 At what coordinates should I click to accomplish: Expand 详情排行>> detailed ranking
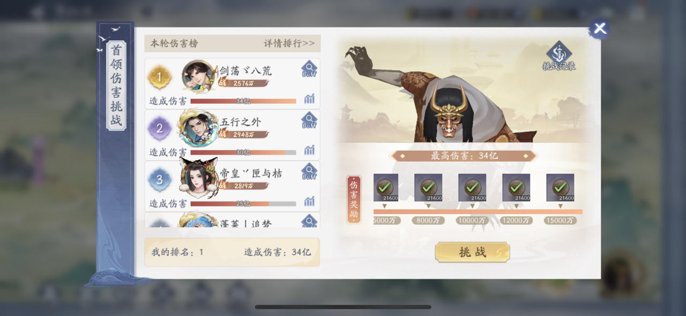tap(289, 43)
